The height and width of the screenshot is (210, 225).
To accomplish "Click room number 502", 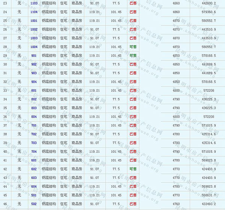I will click(x=34, y=204).
